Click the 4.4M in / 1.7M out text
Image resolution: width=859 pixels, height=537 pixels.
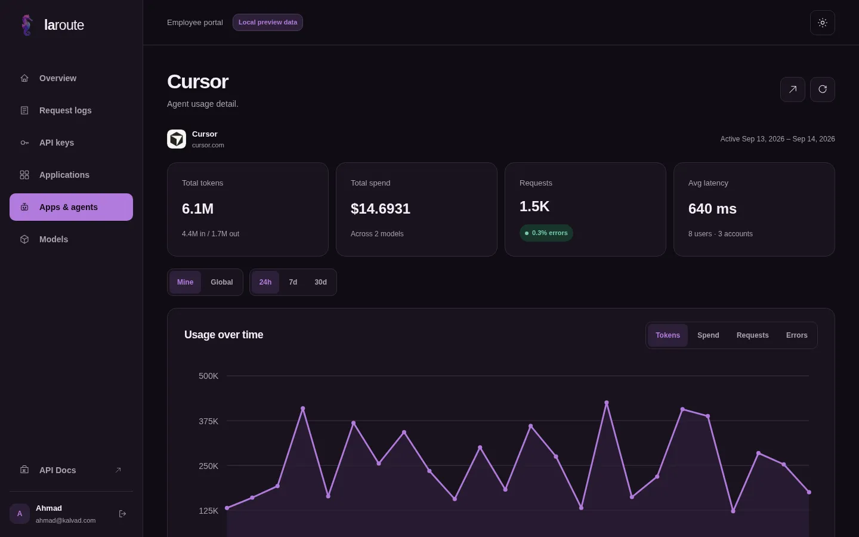coord(211,234)
